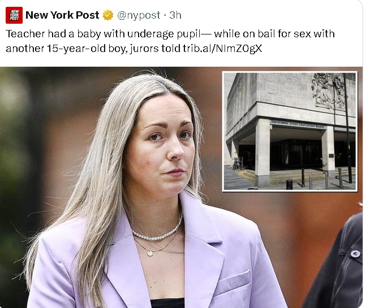This screenshot has height=308, width=366.
Task: Visit the @nypost handle profile
Action: [x=139, y=15]
